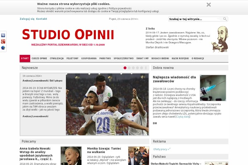Screen dimensions: 248x165
Task: Click the slide date '19 czerwca 2014 r.'
Action: coord(32,76)
